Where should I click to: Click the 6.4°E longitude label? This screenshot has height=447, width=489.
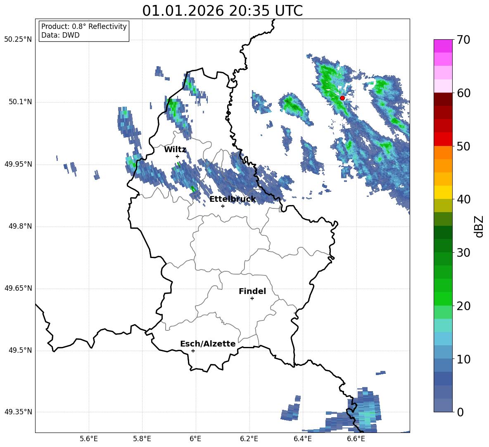tap(302, 439)
